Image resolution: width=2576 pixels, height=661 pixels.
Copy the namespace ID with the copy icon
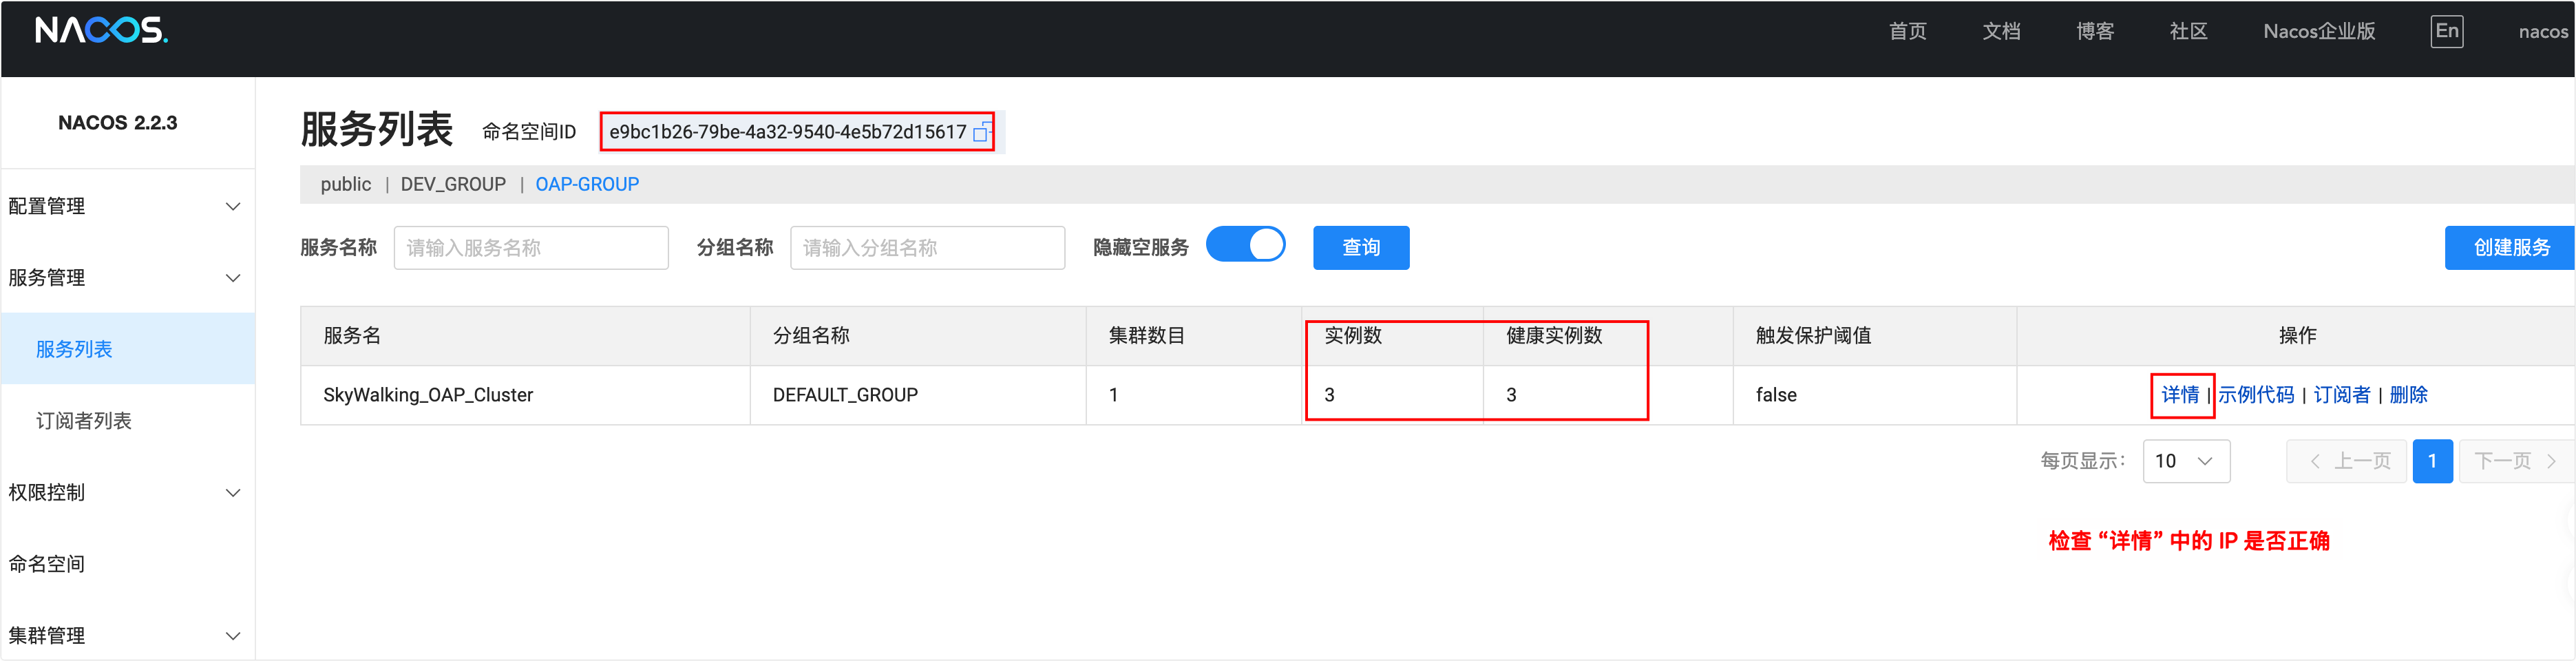[982, 132]
